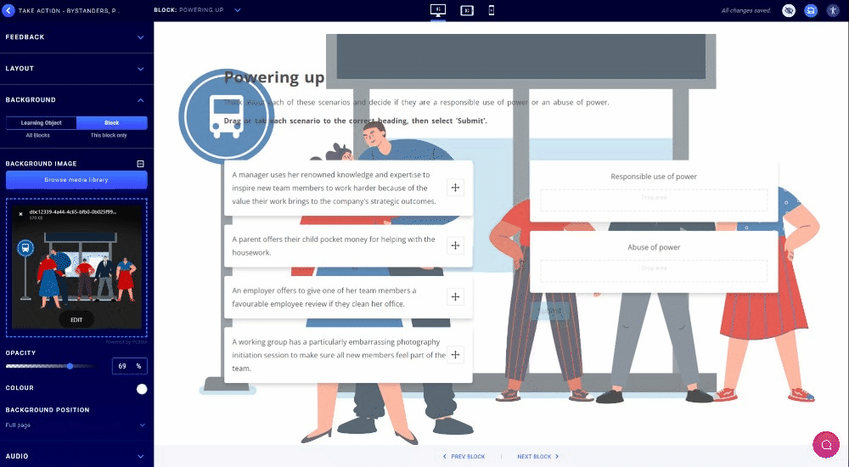Select the Block background scope
849x467 pixels.
111,123
